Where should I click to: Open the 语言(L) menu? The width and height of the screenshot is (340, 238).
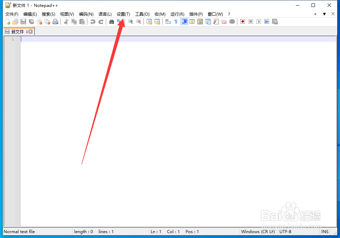pyautogui.click(x=105, y=14)
